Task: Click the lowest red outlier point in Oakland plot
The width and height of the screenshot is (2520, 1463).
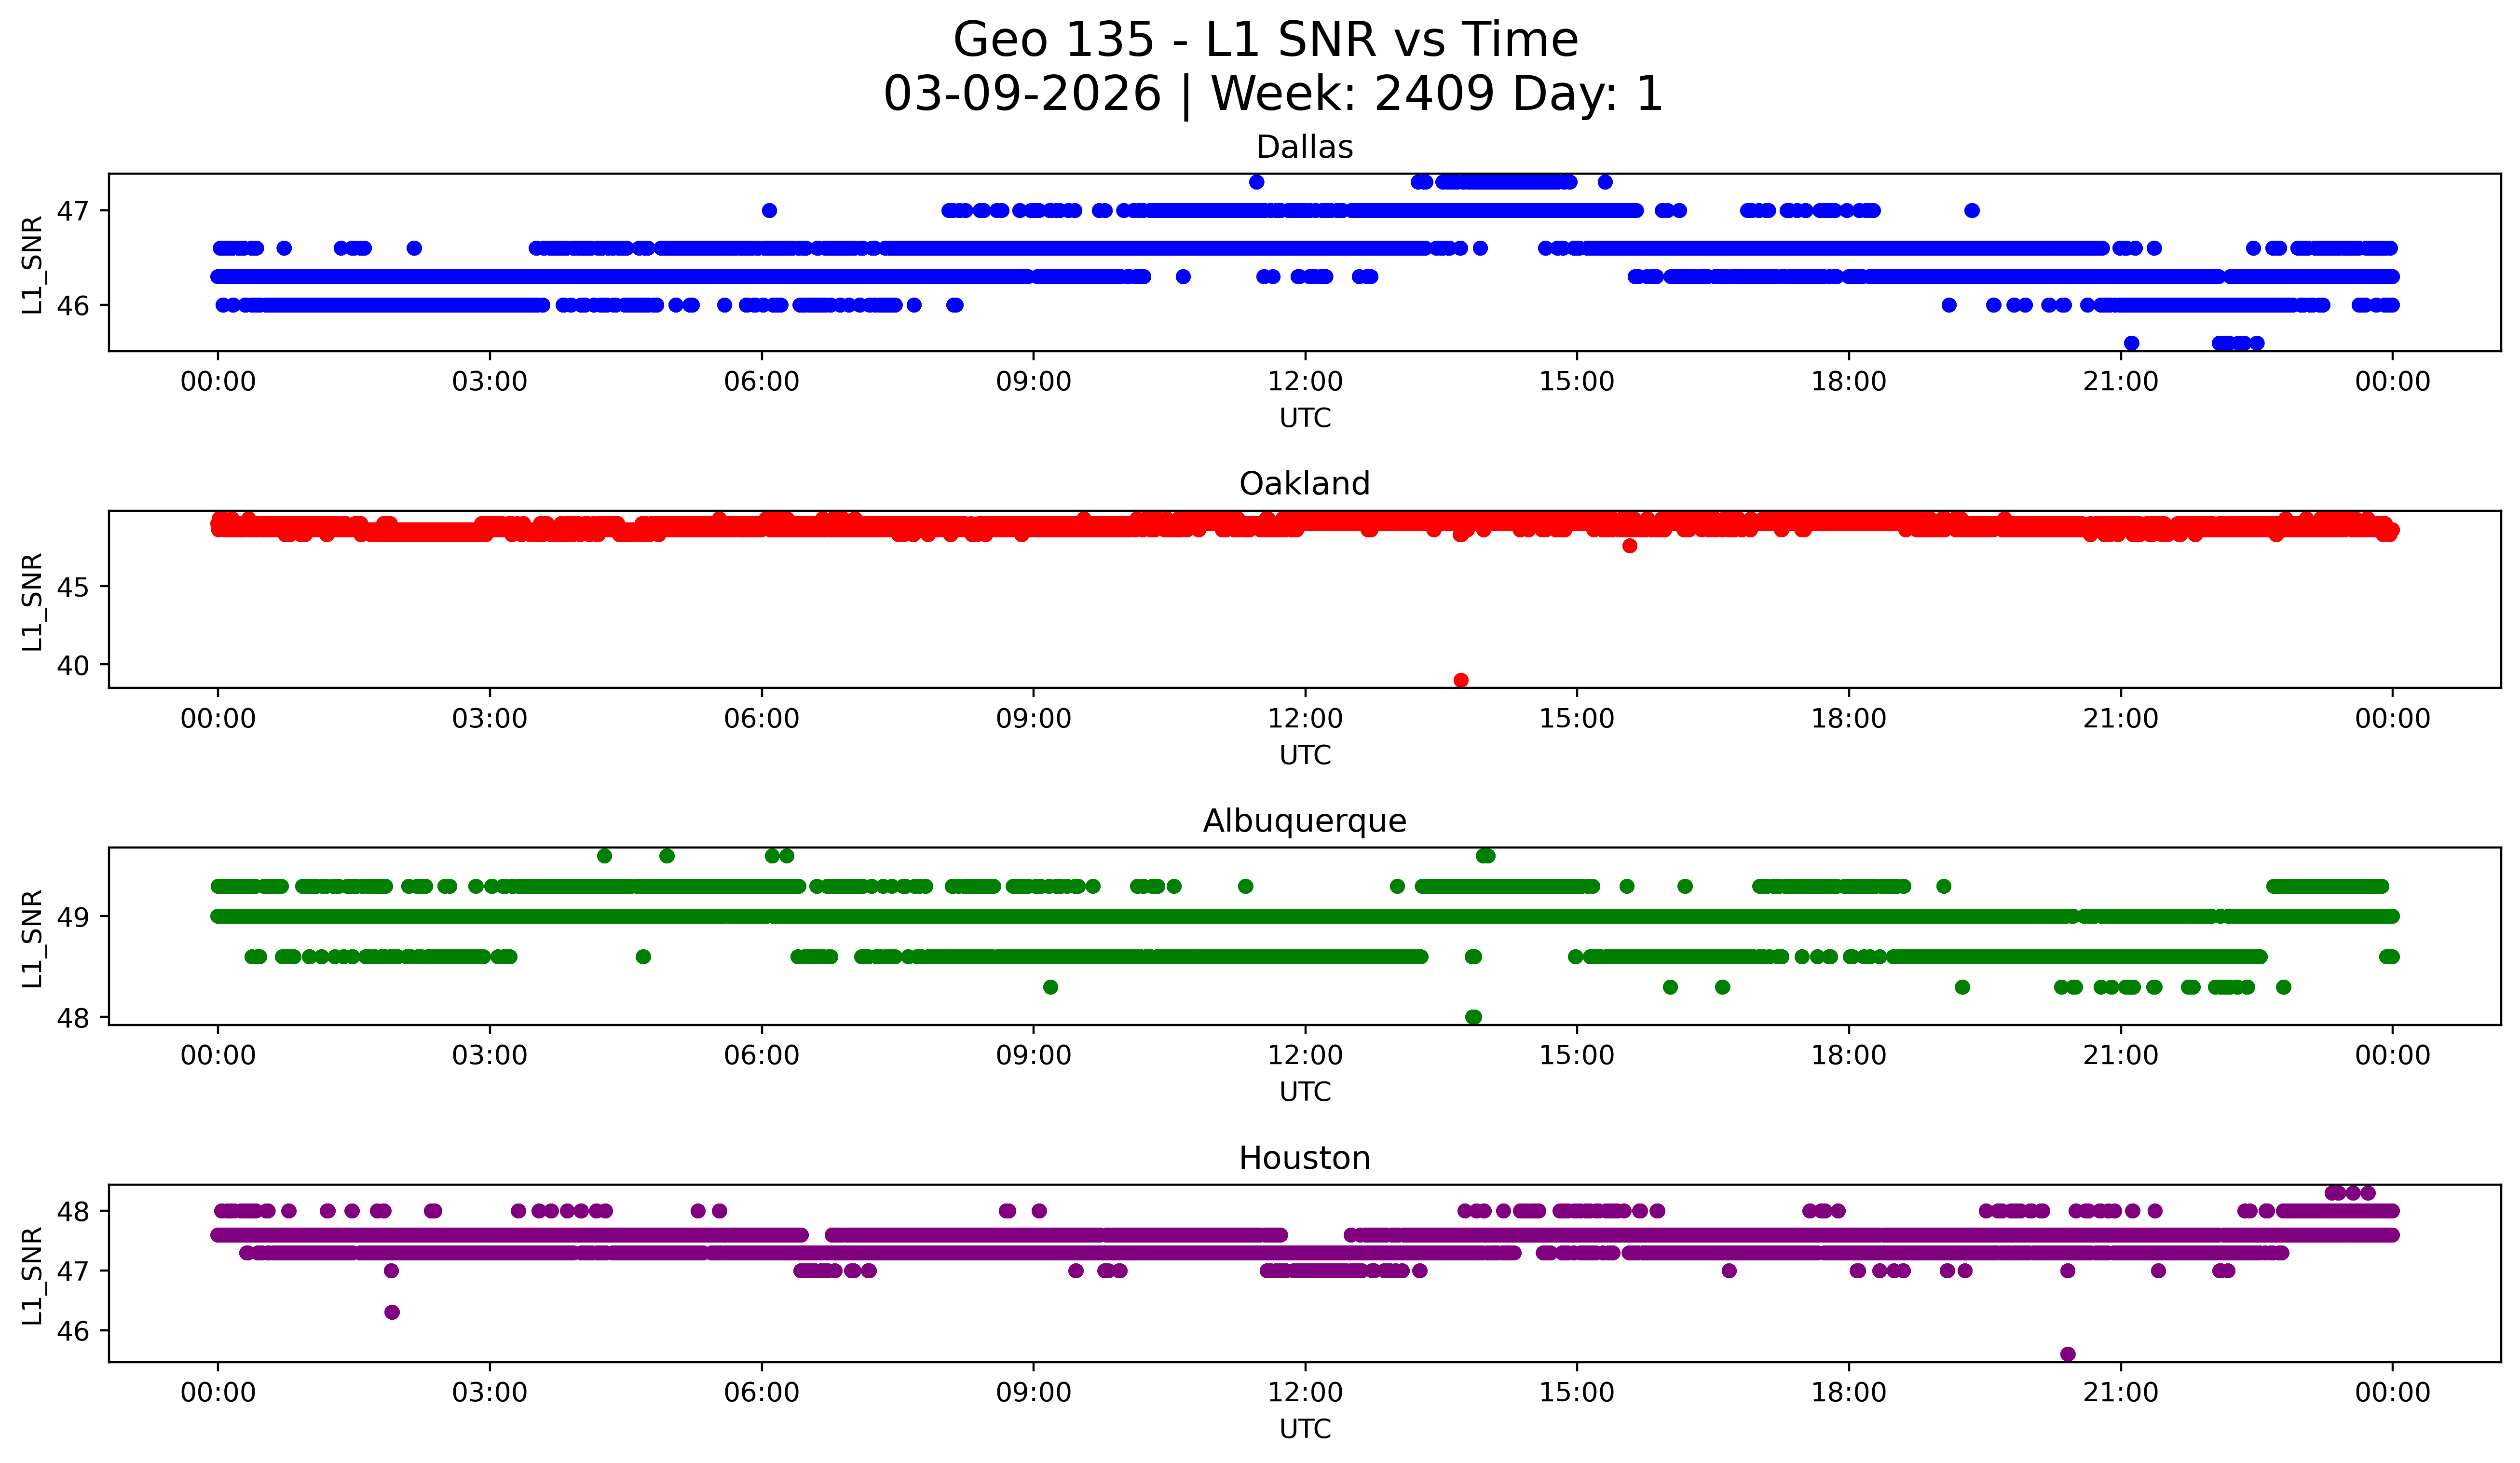Action: [1461, 680]
